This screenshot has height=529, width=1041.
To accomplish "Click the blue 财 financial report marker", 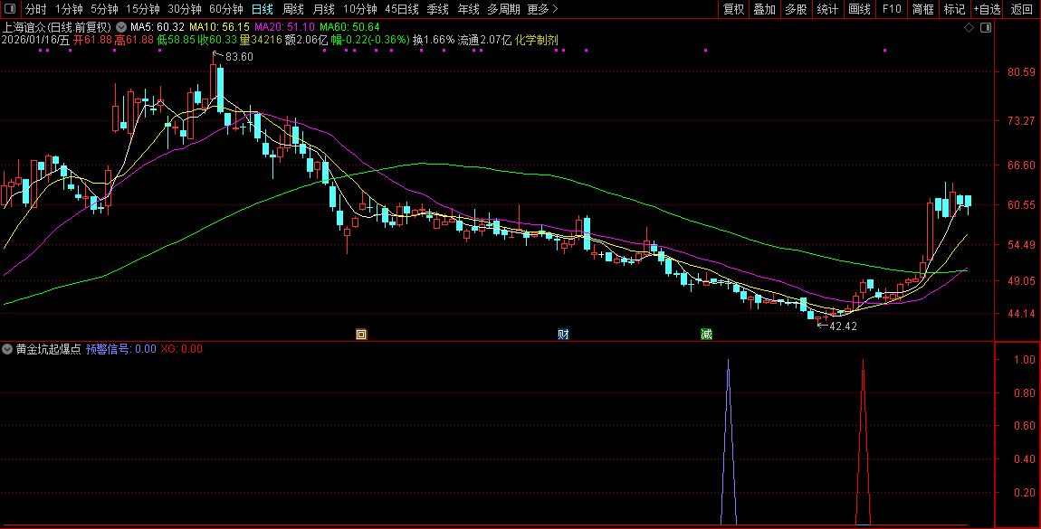I will click(563, 334).
